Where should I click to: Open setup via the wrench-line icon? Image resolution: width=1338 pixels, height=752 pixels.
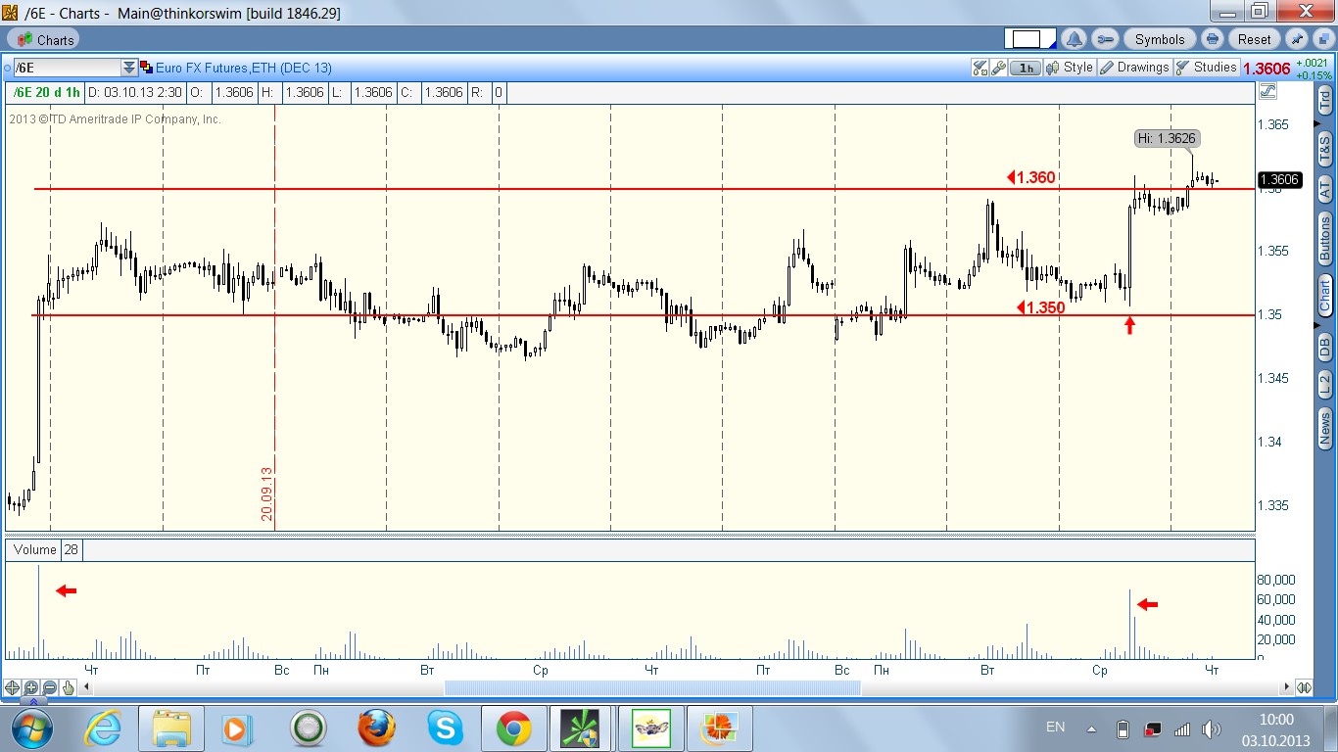coord(1104,39)
